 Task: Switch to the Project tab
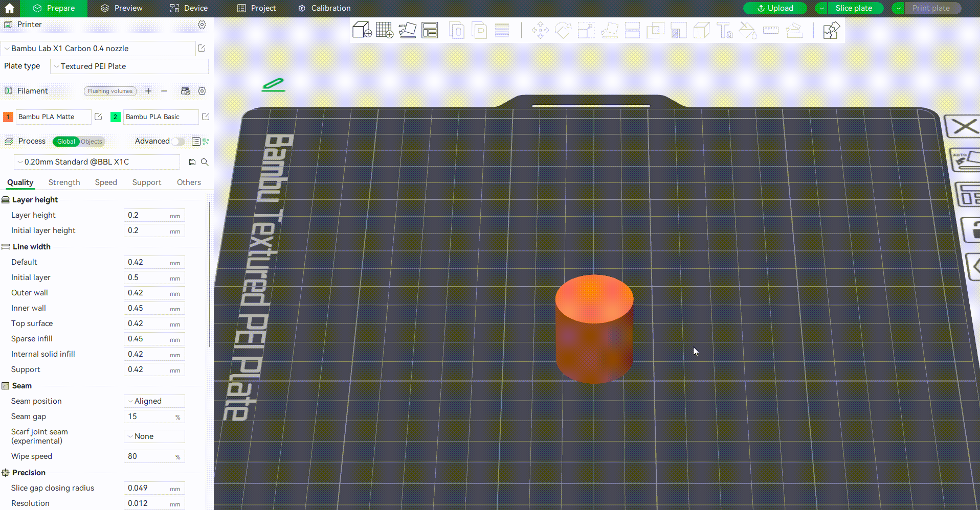257,8
